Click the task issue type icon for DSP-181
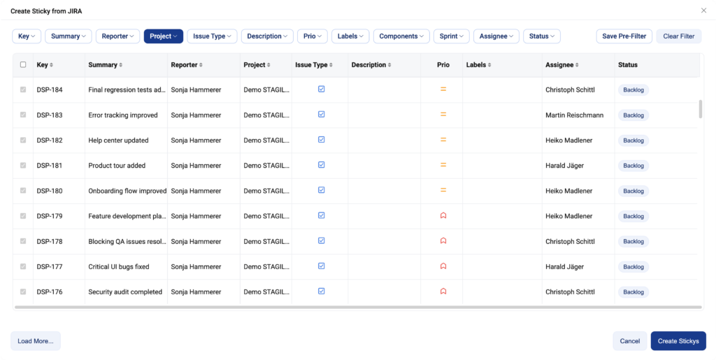716x360 pixels. 322,165
